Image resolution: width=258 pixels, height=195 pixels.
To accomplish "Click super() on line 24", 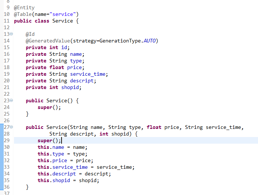I will tap(49, 107).
